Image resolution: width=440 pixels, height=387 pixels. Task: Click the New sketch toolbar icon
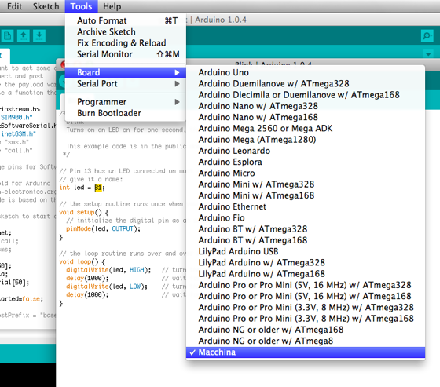[7, 36]
